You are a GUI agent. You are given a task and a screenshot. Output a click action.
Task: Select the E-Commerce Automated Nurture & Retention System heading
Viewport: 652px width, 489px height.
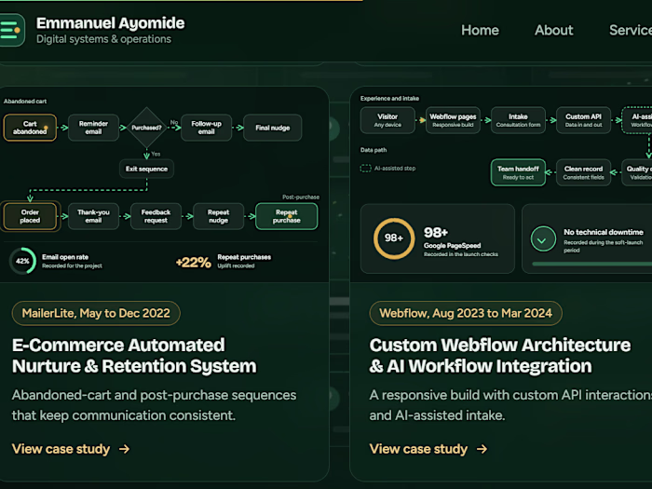point(134,356)
